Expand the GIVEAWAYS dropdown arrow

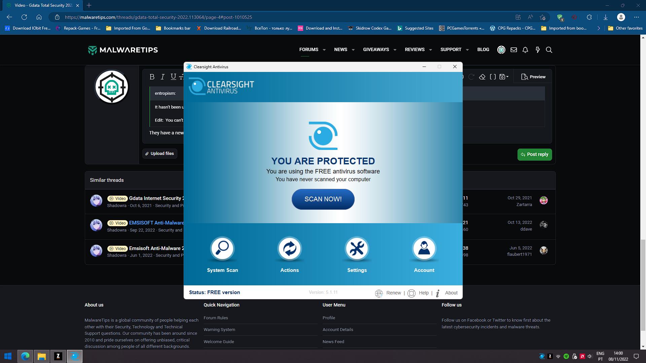[395, 50]
